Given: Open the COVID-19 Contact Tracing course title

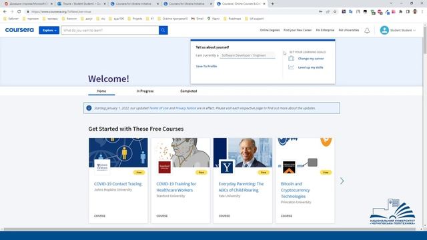Looking at the screenshot, I should (x=117, y=184).
